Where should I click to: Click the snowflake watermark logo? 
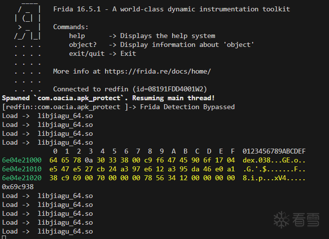[x=282, y=219]
